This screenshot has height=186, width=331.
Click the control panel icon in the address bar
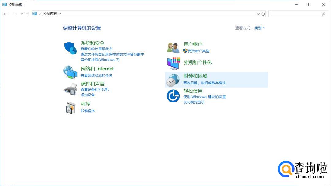[35, 14]
